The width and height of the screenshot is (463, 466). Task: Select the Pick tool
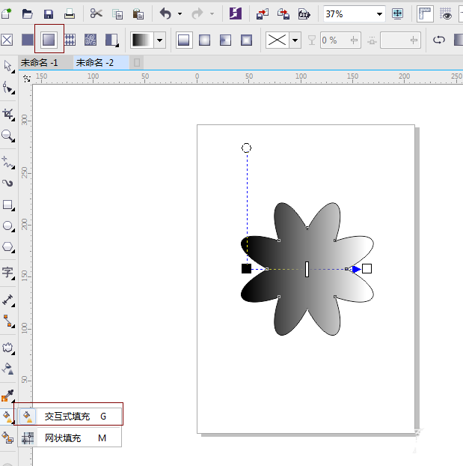click(x=8, y=66)
